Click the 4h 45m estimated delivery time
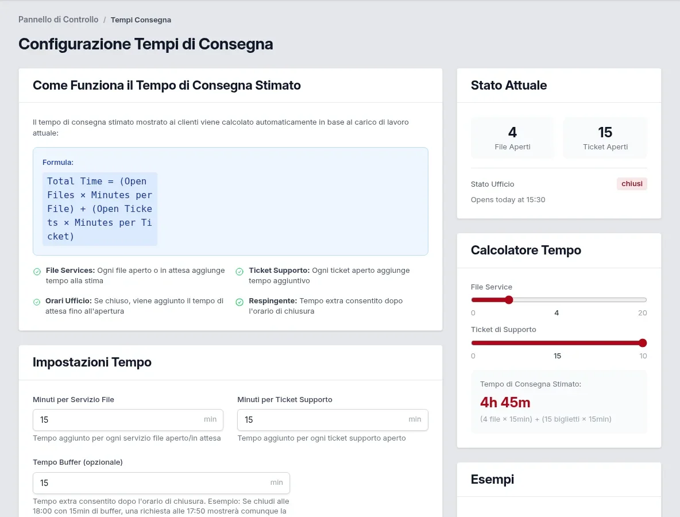The width and height of the screenshot is (680, 517). point(505,403)
